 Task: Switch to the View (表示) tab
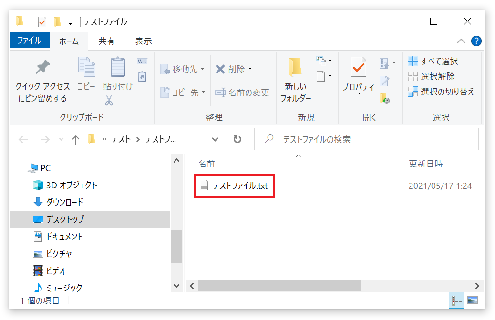(x=143, y=41)
